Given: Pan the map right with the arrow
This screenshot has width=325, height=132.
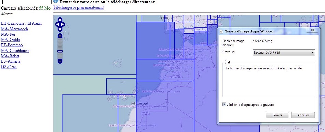Looking at the screenshot, I should point(63,25).
